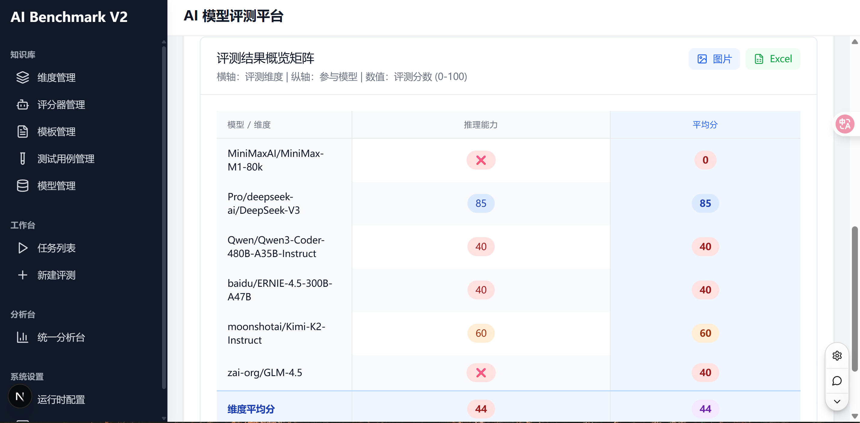The height and width of the screenshot is (423, 860).
Task: Click 维度平均分 推理能力 value 44
Action: point(481,409)
